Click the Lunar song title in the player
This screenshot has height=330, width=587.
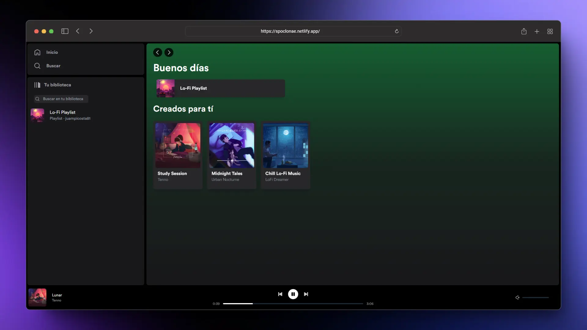[x=57, y=295]
